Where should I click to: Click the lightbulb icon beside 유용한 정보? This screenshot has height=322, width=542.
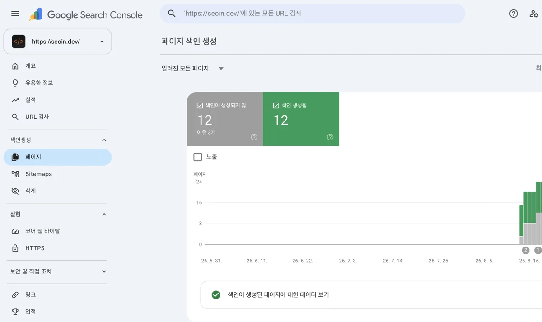[x=15, y=83]
